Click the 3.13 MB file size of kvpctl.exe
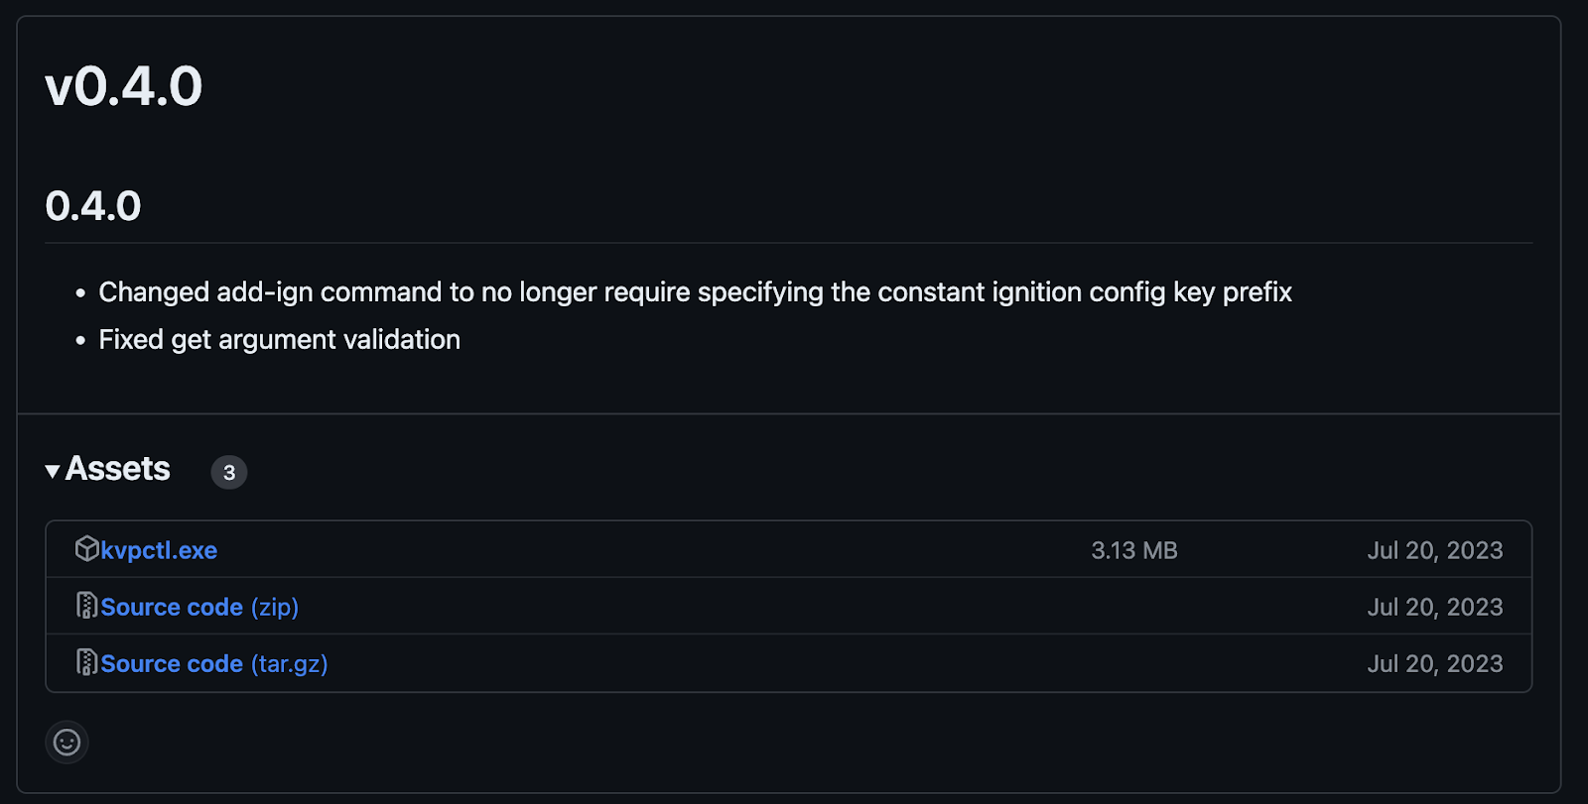The height and width of the screenshot is (804, 1588). coord(1134,550)
